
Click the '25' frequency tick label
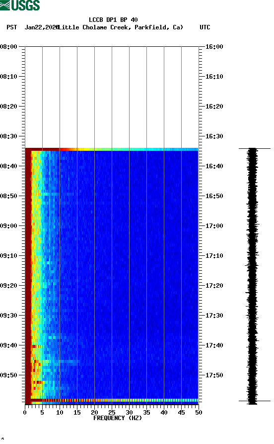112,413
